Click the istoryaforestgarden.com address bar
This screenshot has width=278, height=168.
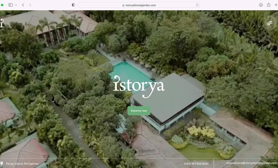(x=139, y=5)
